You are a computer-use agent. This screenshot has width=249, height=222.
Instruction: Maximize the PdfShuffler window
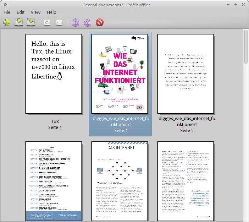coord(236,4)
